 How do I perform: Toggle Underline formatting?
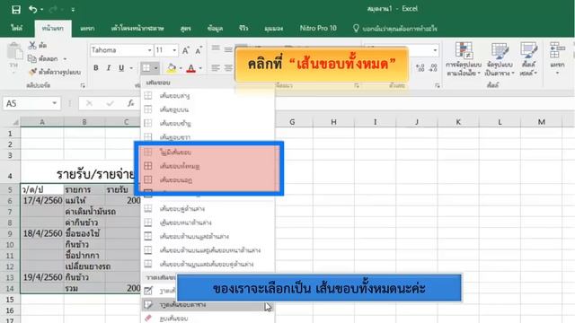click(121, 68)
